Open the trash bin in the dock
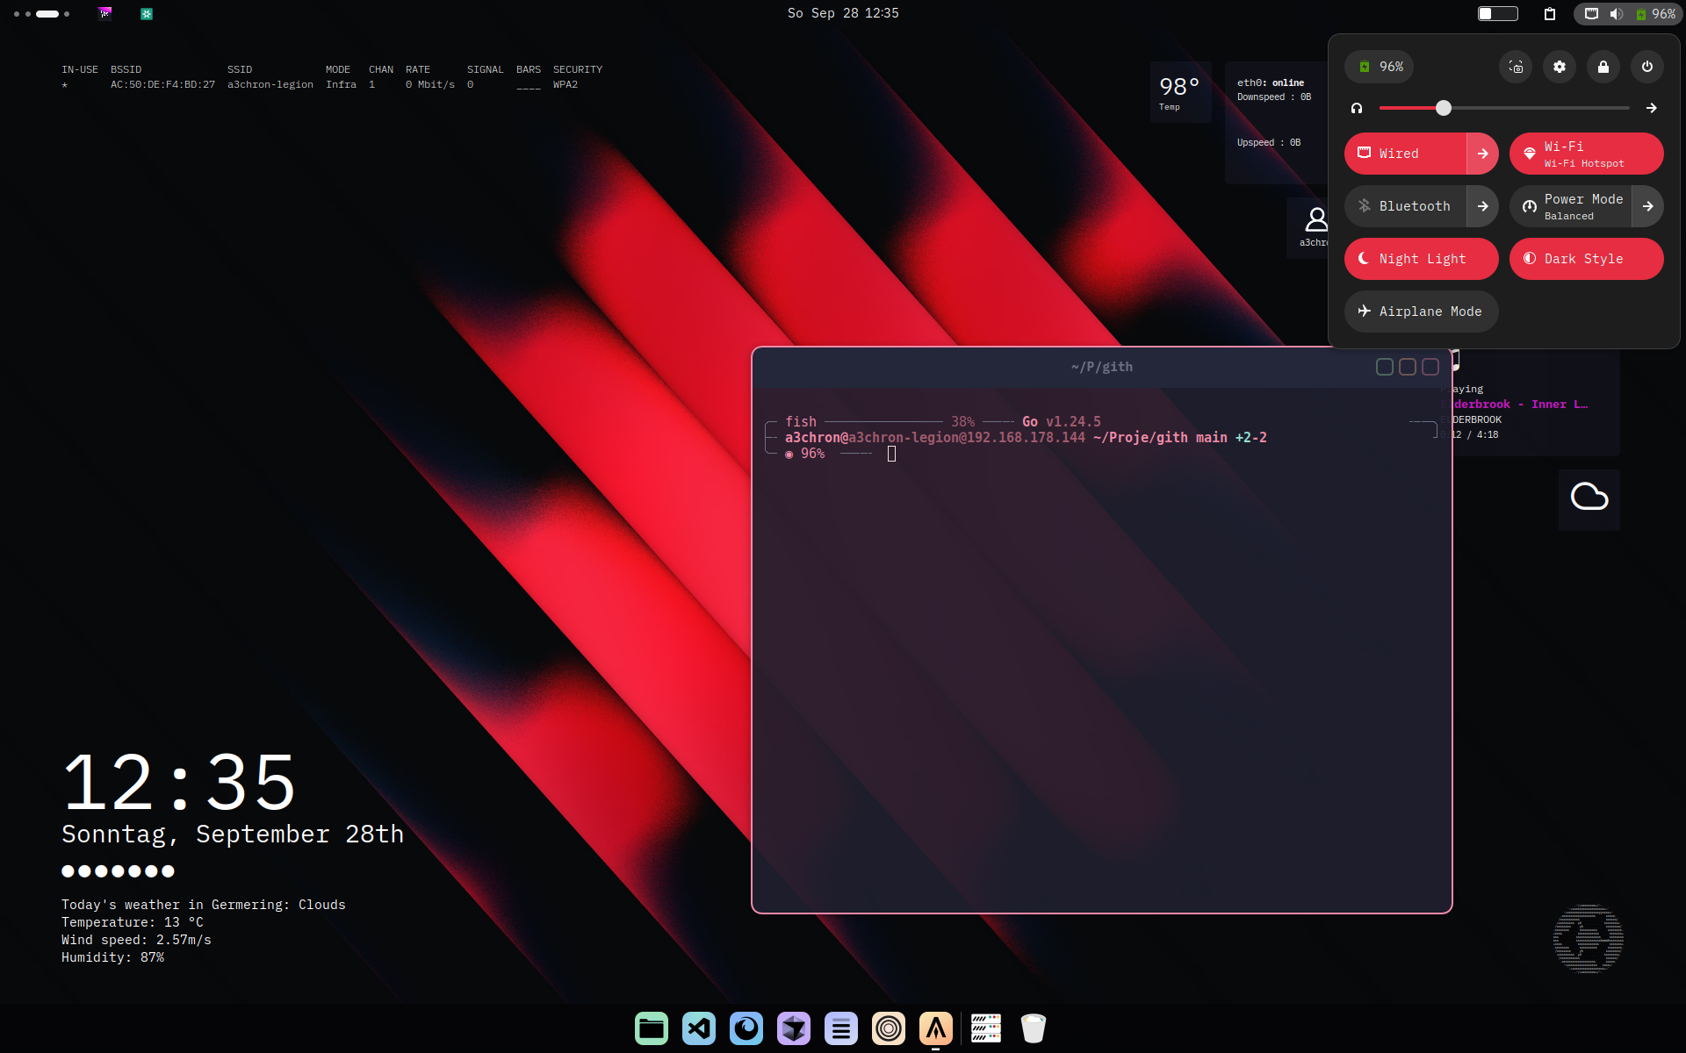1686x1053 pixels. (x=1034, y=1028)
